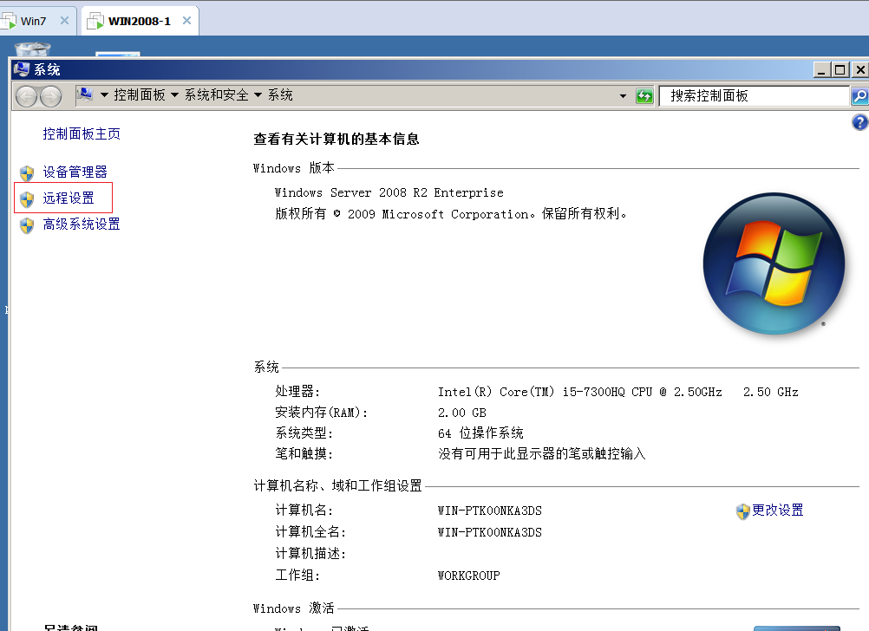The image size is (869, 631).
Task: Click the Recycle Bin icon on the desktop
Action: tap(33, 49)
